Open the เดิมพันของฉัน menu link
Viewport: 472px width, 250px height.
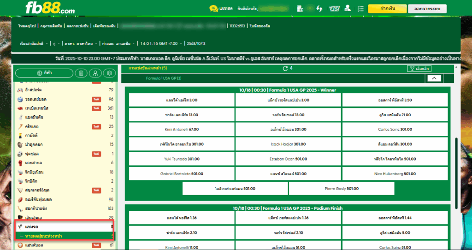pyautogui.click(x=105, y=26)
